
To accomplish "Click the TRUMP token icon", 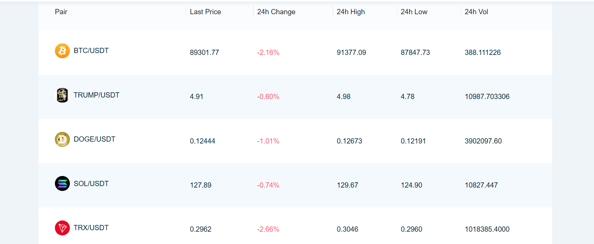I will click(62, 95).
